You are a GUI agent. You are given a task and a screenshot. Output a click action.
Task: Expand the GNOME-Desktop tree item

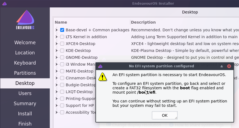pos(57,57)
